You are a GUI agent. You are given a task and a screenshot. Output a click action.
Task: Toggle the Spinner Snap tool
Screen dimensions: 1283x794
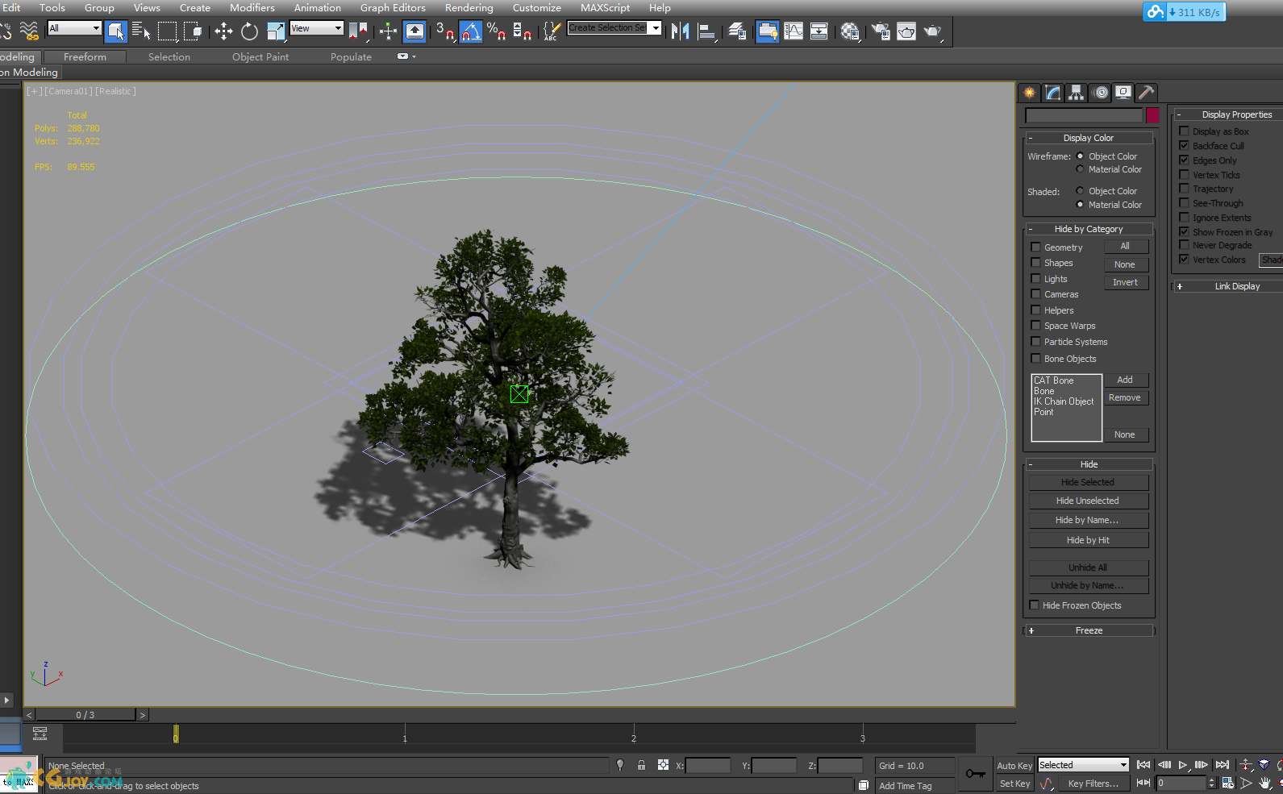click(523, 31)
